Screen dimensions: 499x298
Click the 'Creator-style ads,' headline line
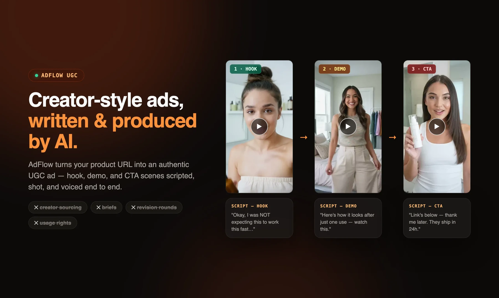[x=106, y=100]
